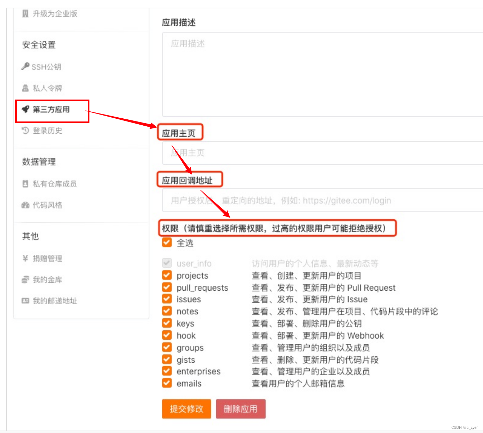Click the card icon for 我的邮递地址
The image size is (483, 433).
point(25,301)
